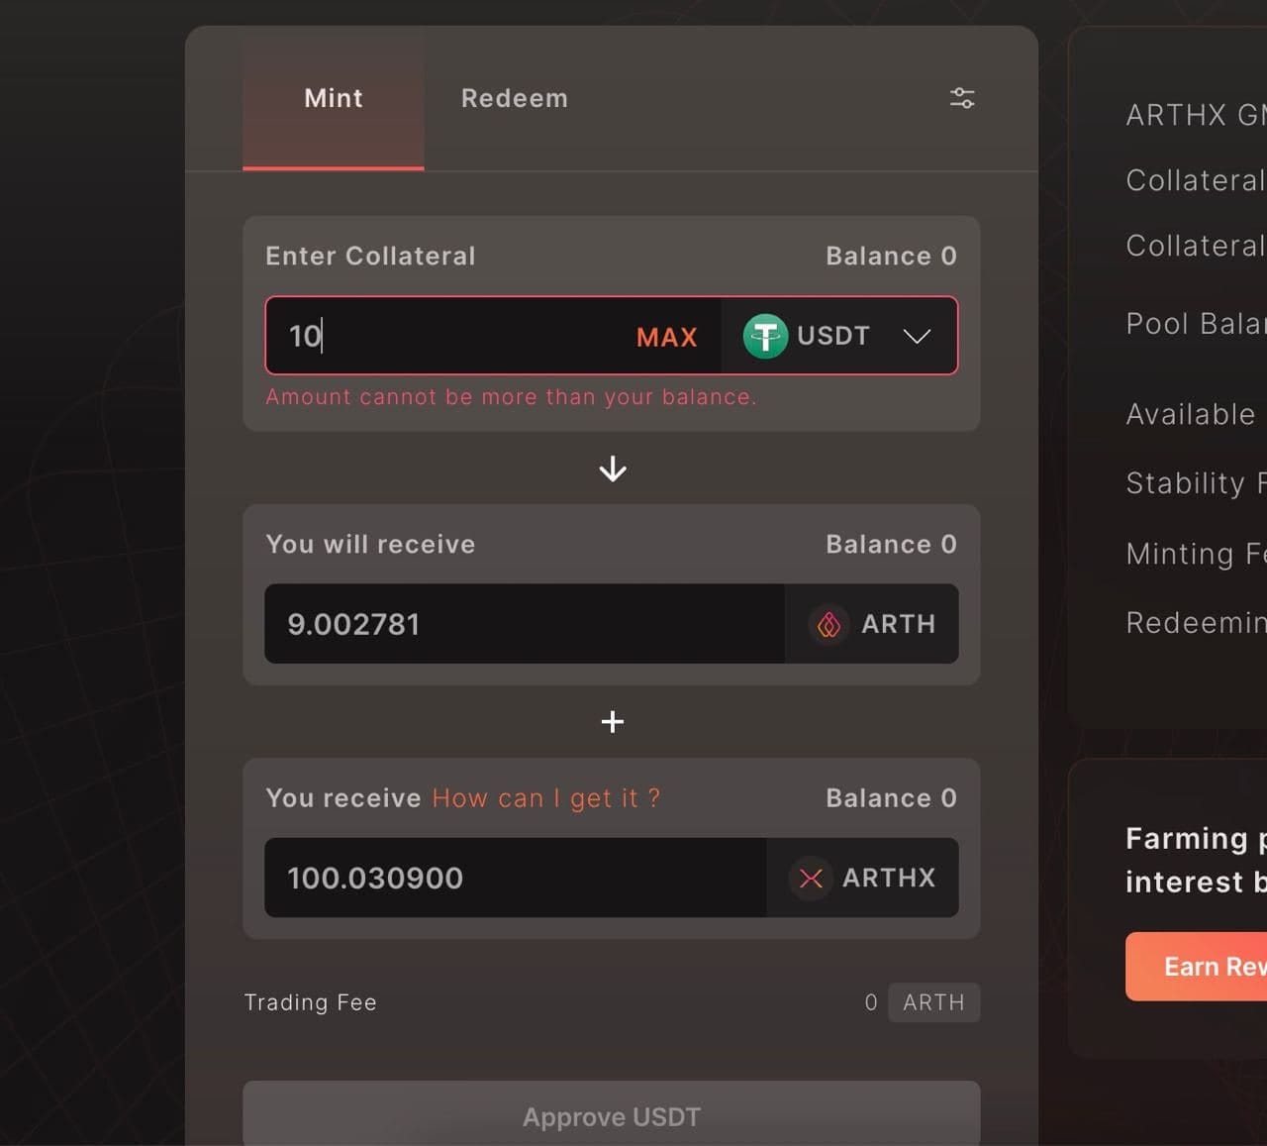The height and width of the screenshot is (1146, 1267).
Task: Click the ARTH badge beside trading fee
Action: 933,1002
